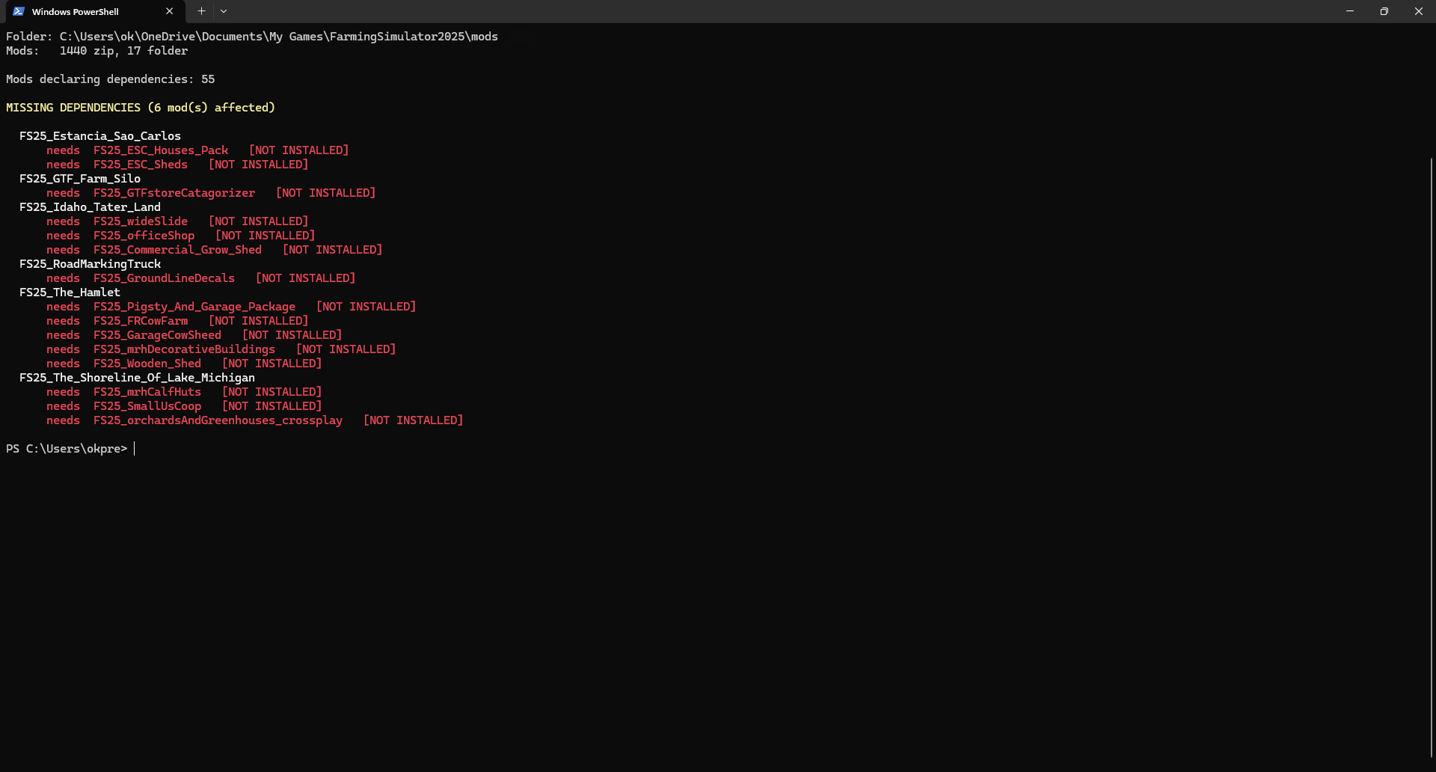The image size is (1436, 772).
Task: Restore down the PowerShell window
Action: pyautogui.click(x=1384, y=11)
